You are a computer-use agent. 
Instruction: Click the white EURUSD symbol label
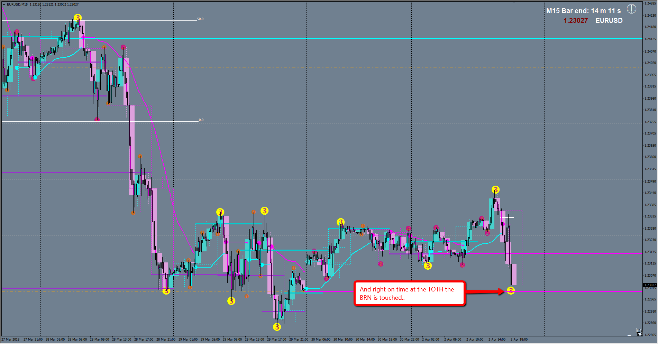click(609, 20)
